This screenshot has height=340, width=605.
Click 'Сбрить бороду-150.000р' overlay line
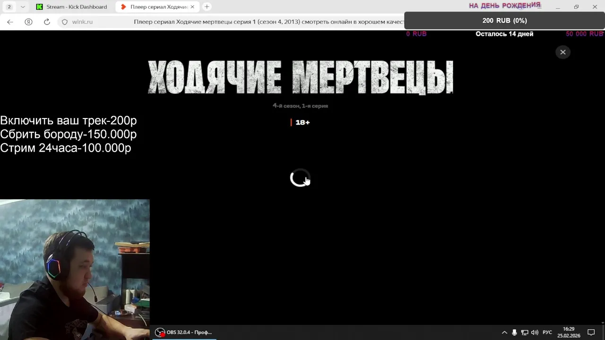coord(69,134)
